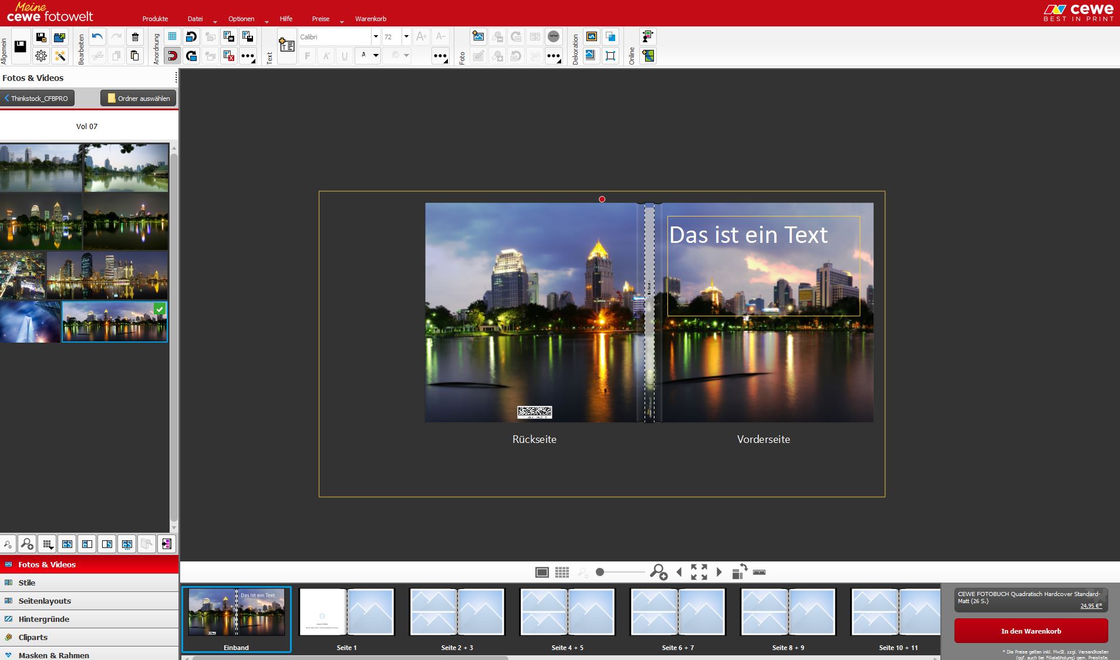Screen dimensions: 1120x660
Task: Click the add photo icon in Foto group
Action: (478, 37)
